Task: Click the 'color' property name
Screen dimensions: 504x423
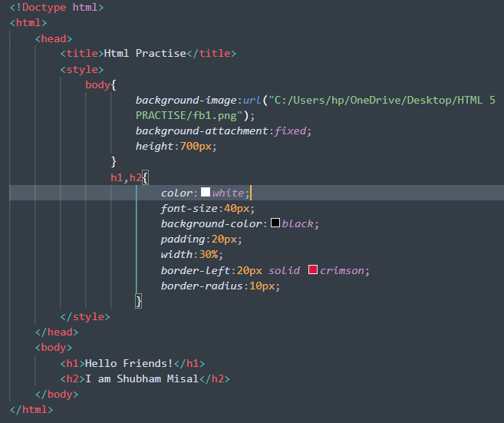Action: (x=176, y=193)
